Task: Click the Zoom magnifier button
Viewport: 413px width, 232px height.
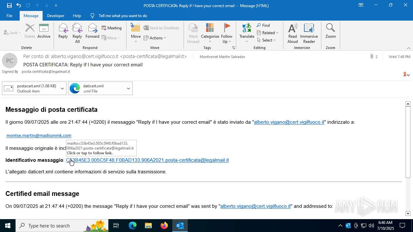Action: [330, 31]
